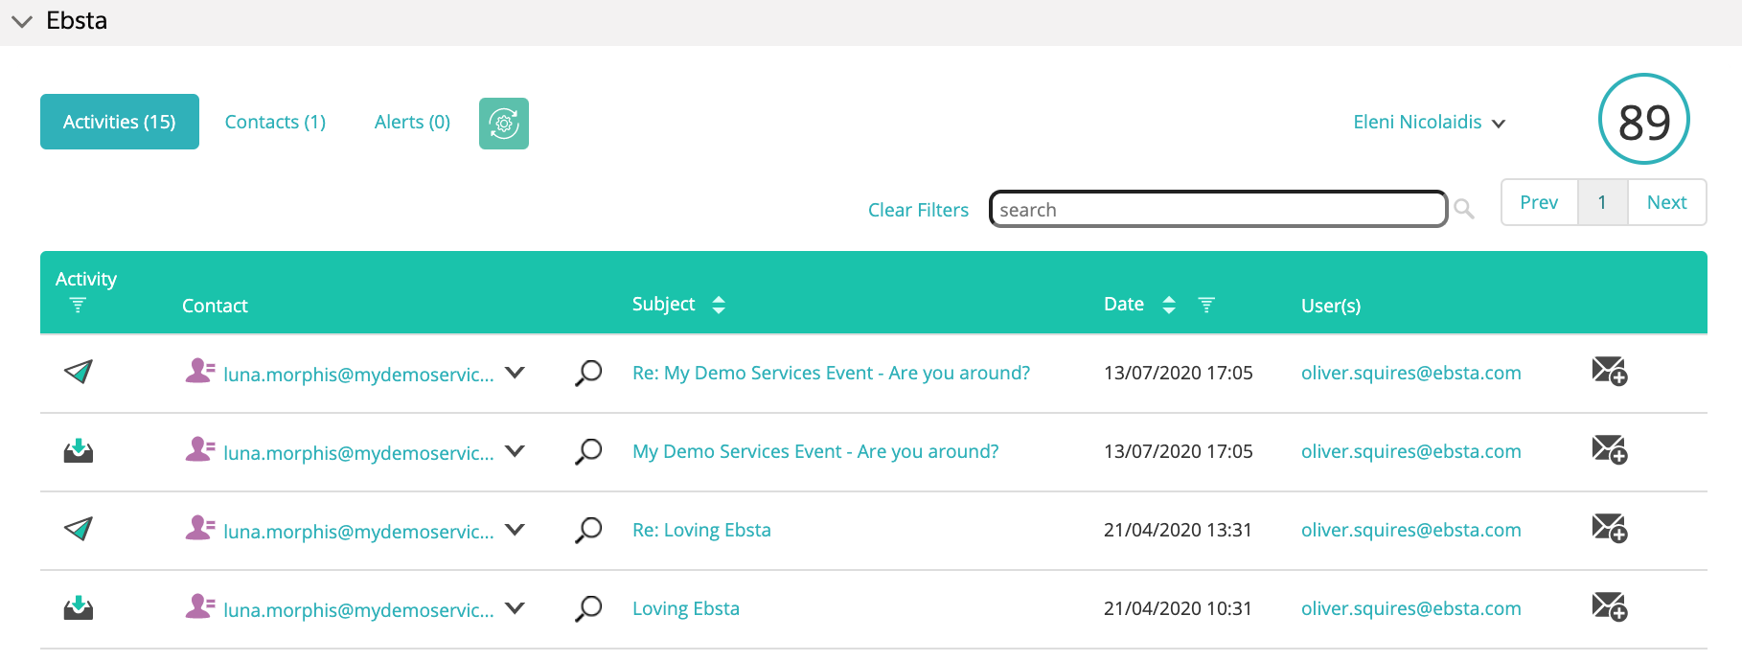Click the Date column filter icon
Screen dimensions: 1742x661
pyautogui.click(x=1206, y=305)
